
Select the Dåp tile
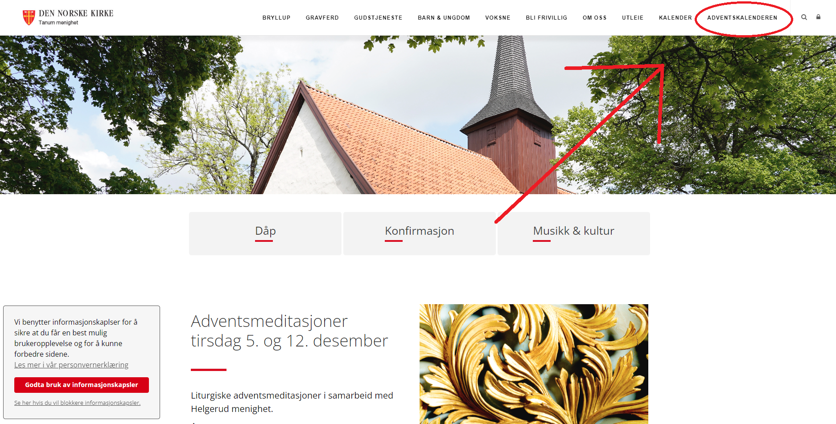pyautogui.click(x=265, y=233)
